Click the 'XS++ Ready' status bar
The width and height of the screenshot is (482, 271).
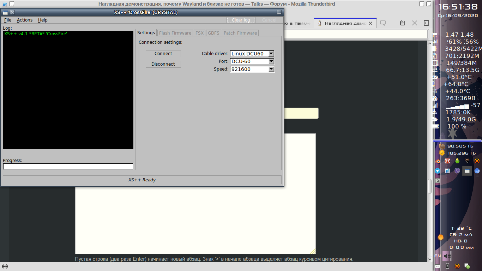[142, 180]
